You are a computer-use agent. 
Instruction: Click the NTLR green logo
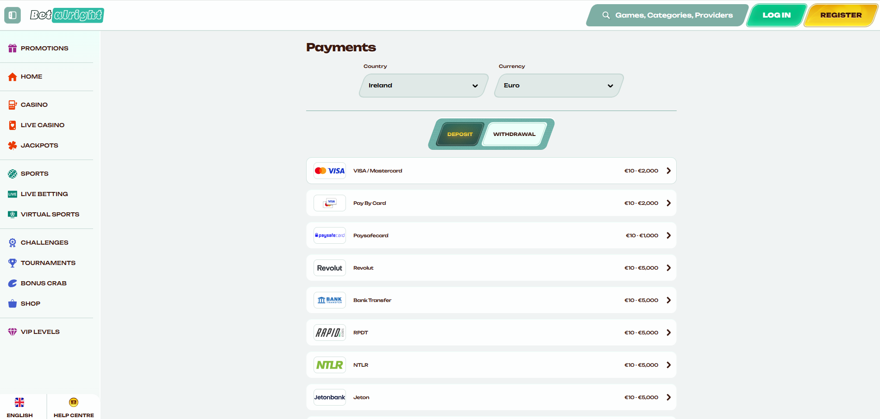330,365
